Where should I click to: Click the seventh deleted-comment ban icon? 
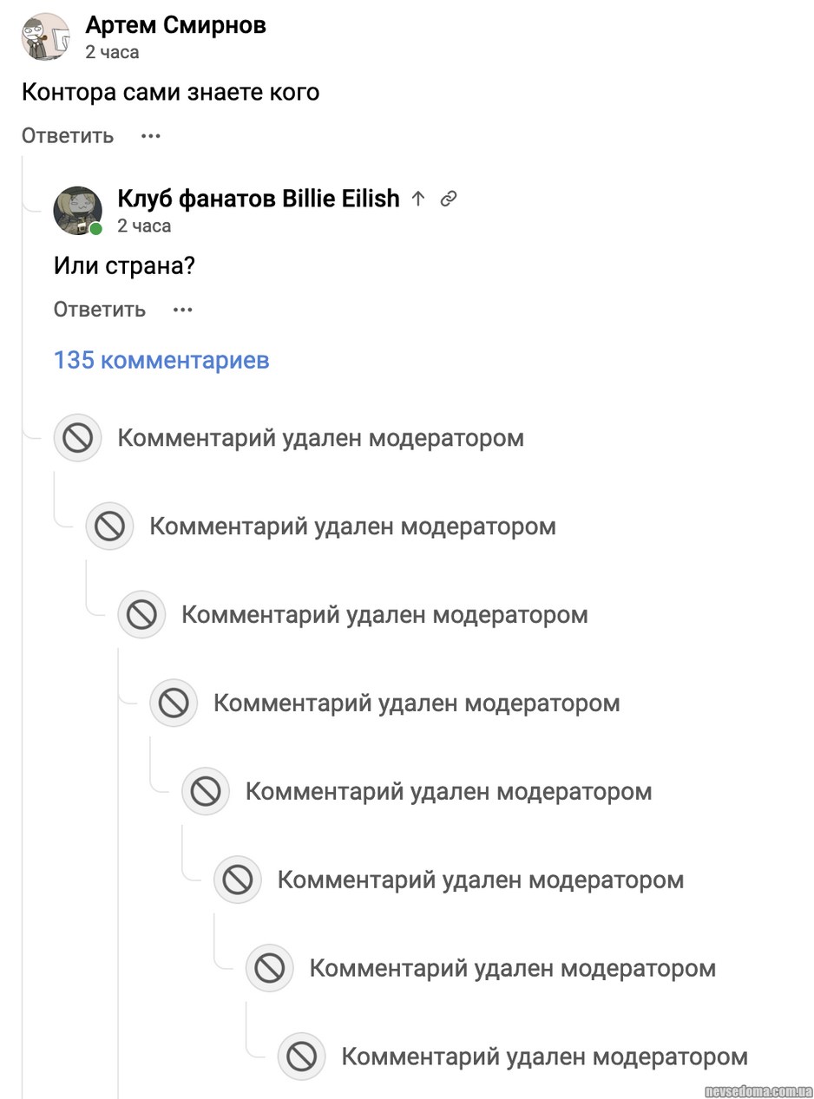269,968
